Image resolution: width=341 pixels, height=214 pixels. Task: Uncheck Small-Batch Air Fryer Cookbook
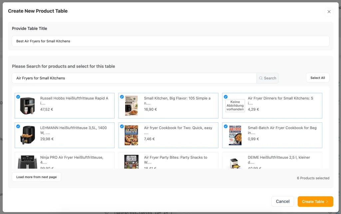click(x=226, y=126)
